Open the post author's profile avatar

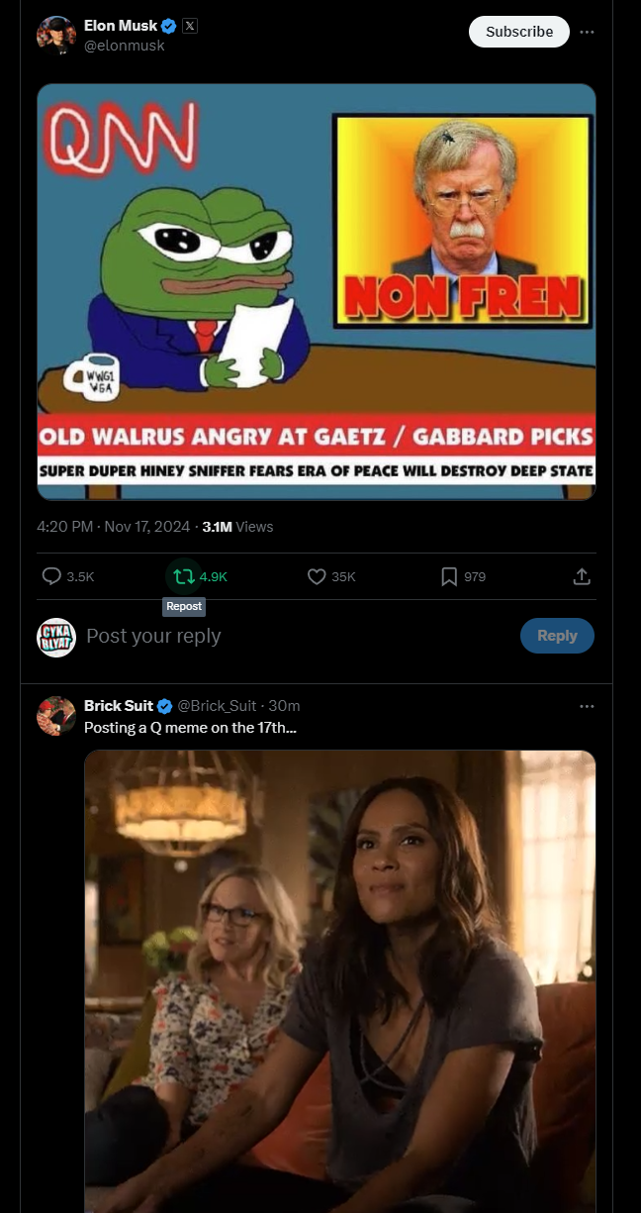(x=56, y=36)
